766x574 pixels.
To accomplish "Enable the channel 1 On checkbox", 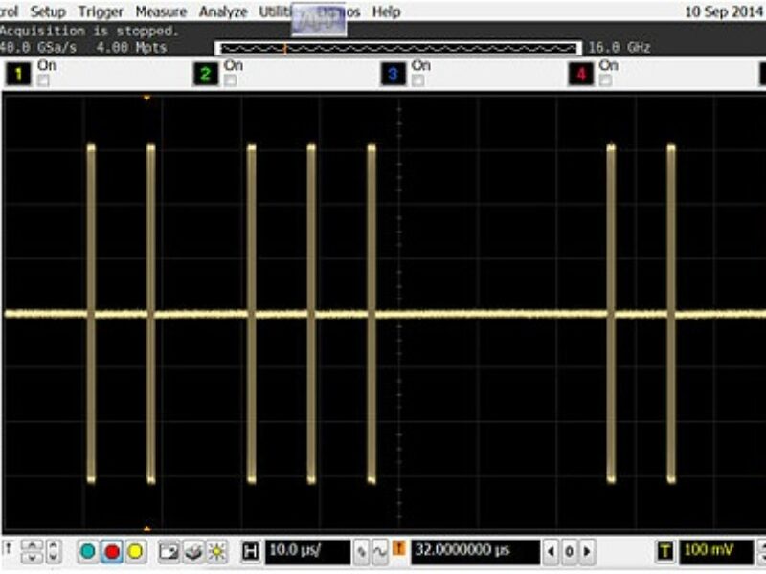I will coord(43,81).
